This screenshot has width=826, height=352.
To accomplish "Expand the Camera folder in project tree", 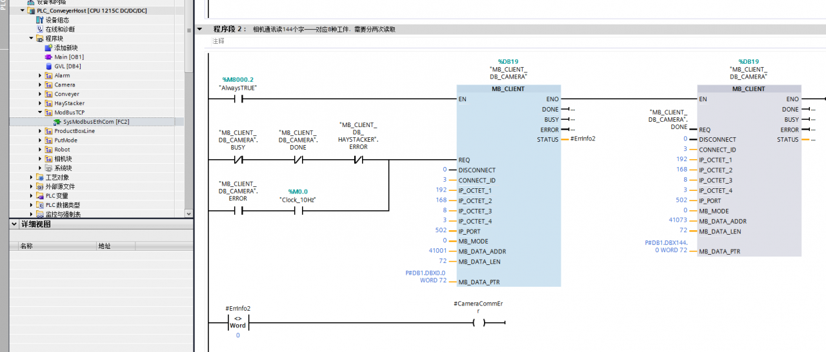I will [x=40, y=84].
